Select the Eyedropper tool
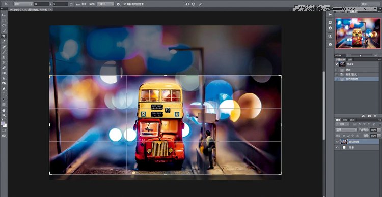Viewport: 382px width, 197px height. pos(4,41)
